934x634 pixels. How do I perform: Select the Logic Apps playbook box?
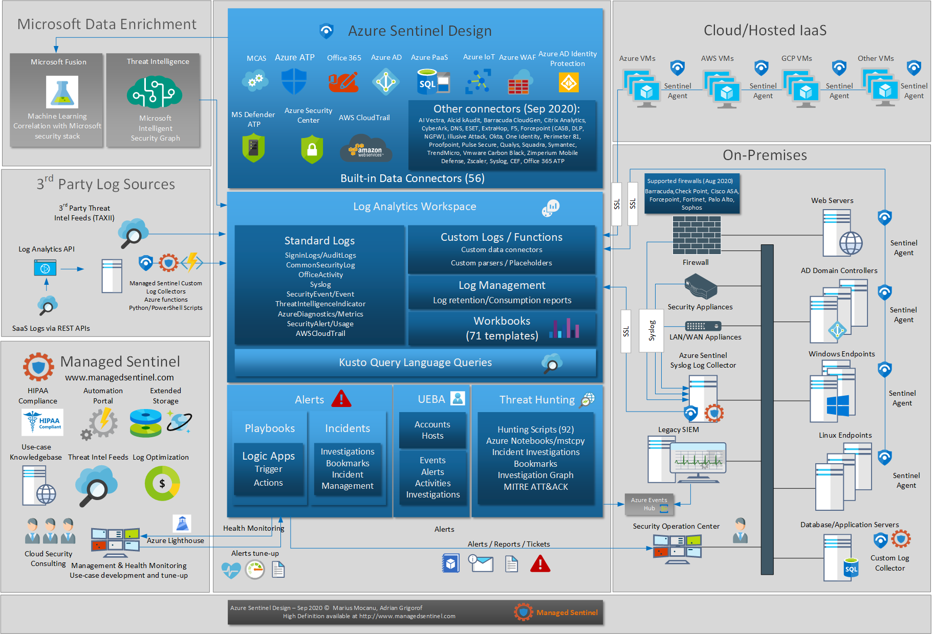tap(269, 469)
